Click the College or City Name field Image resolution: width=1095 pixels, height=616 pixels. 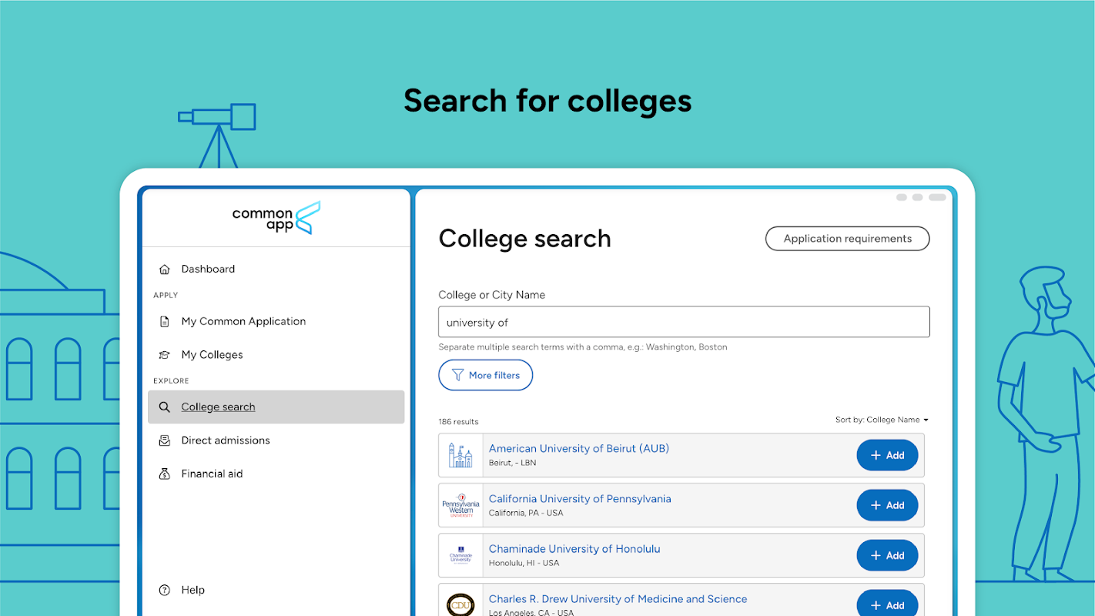684,322
